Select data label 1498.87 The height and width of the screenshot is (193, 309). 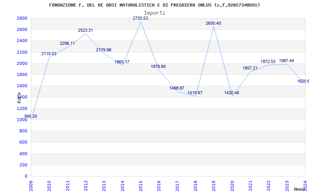click(x=177, y=88)
